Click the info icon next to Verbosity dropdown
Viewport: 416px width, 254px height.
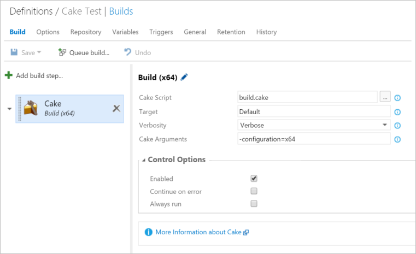tap(397, 126)
